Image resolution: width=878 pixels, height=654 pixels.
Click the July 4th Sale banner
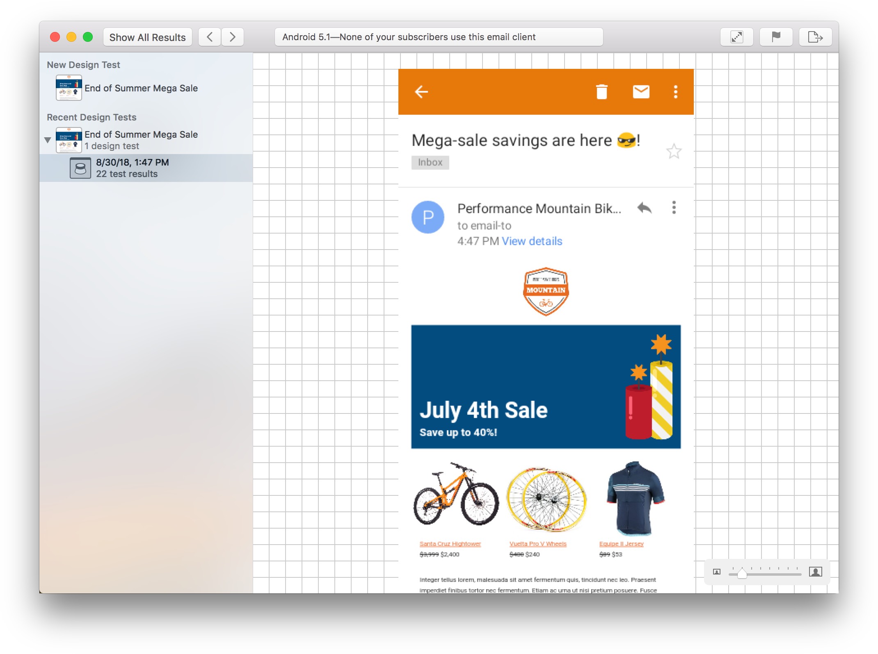[x=546, y=387]
